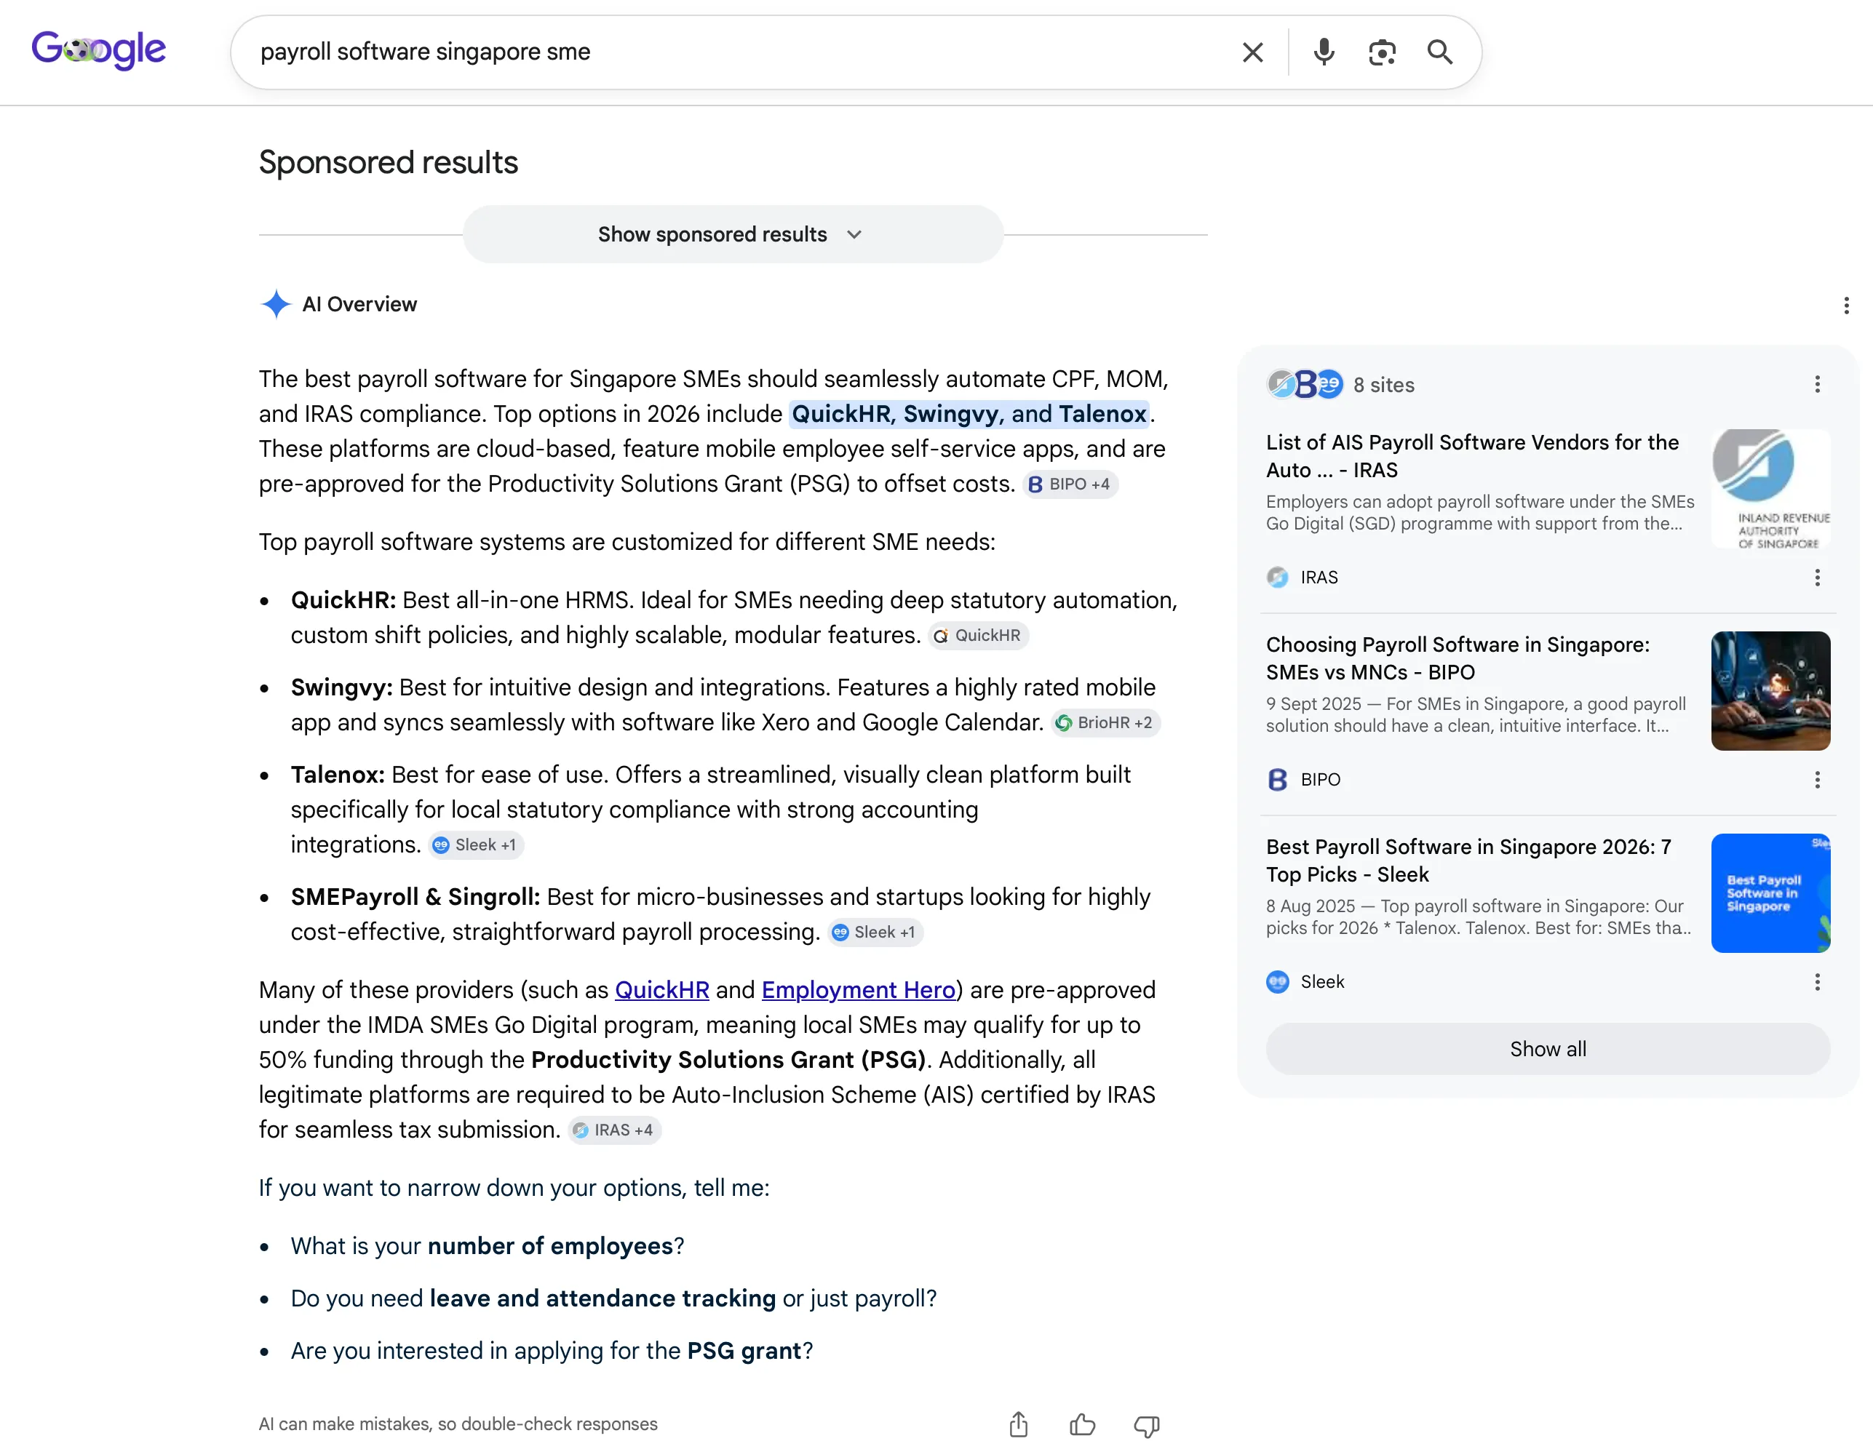
Task: Open Best Payroll Software in Singapore 2026 result
Action: [1468, 861]
